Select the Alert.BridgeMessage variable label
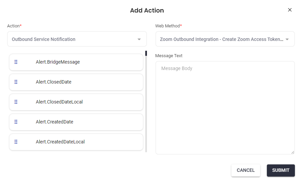 click(58, 62)
